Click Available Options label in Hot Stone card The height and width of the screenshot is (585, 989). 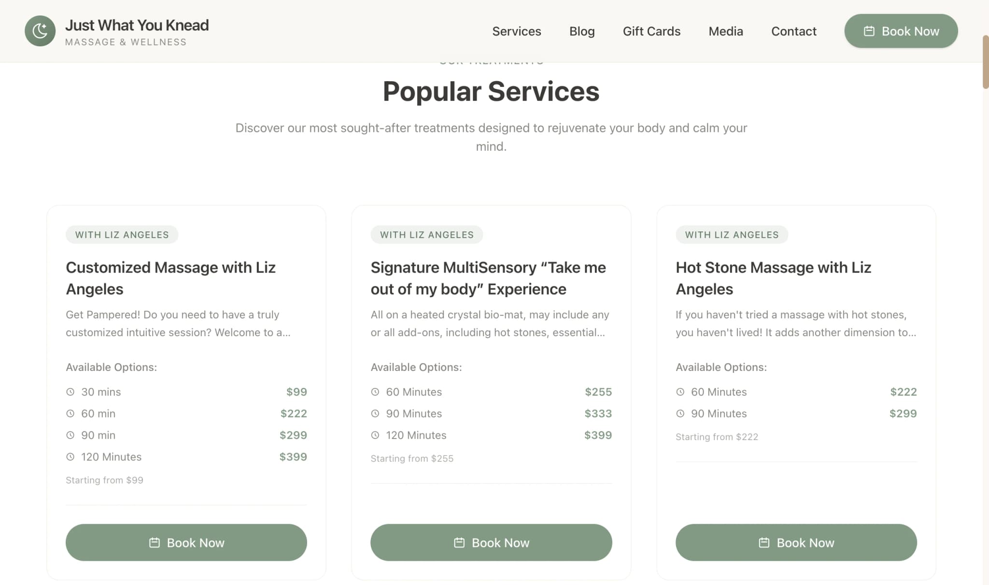pyautogui.click(x=721, y=367)
